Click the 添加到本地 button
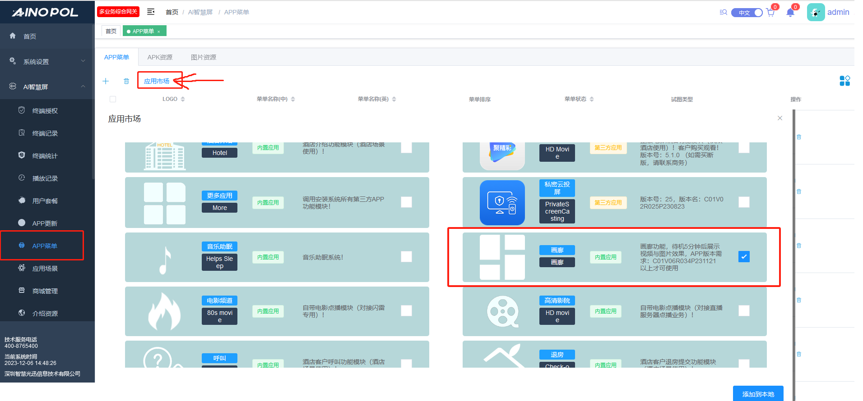 tap(758, 394)
